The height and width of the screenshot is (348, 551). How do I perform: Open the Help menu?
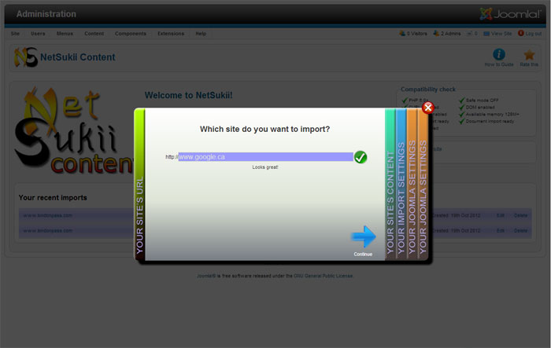(201, 34)
